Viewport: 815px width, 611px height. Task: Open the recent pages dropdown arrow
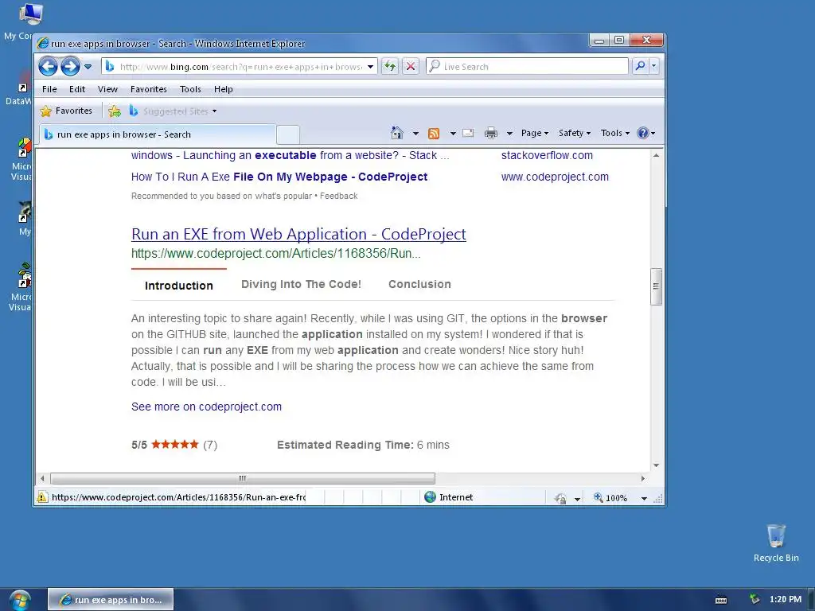pos(88,67)
